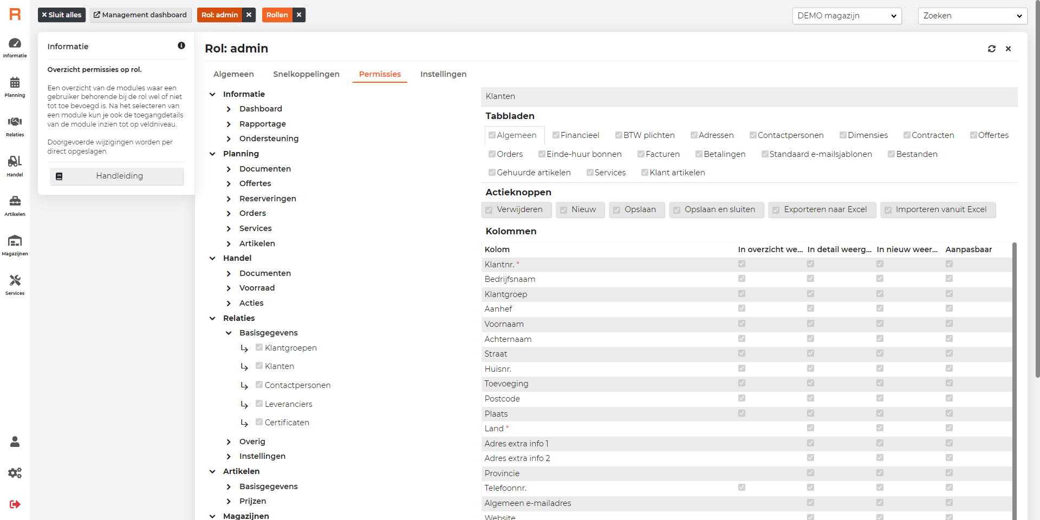
Task: Click the Aanpasbaar column header
Action: (x=968, y=249)
